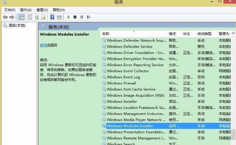
Task: Click the vertical scrollbar thumb of services list
Action: pyautogui.click(x=234, y=134)
